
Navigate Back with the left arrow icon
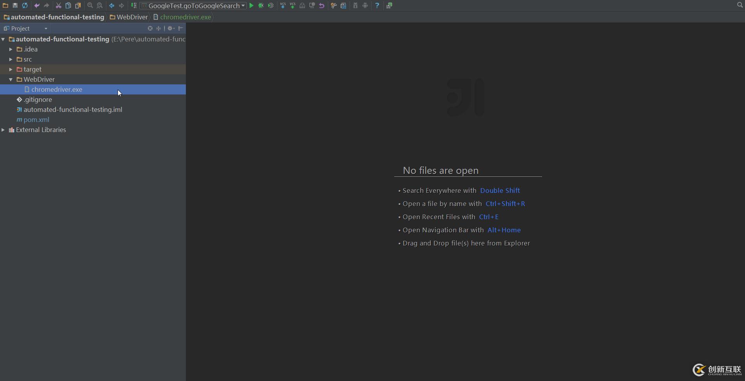[x=112, y=5]
